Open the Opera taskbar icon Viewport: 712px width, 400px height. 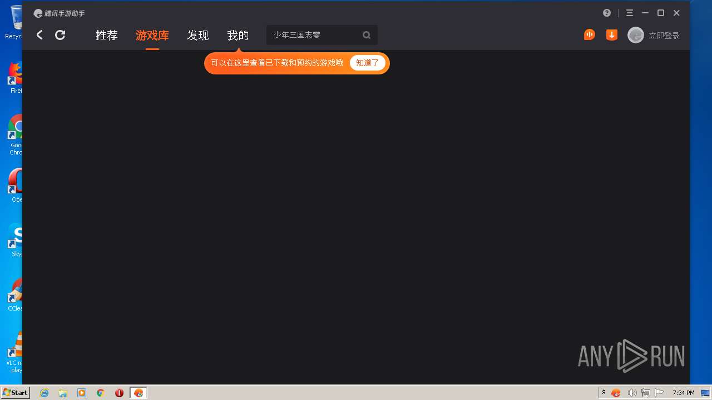[119, 393]
